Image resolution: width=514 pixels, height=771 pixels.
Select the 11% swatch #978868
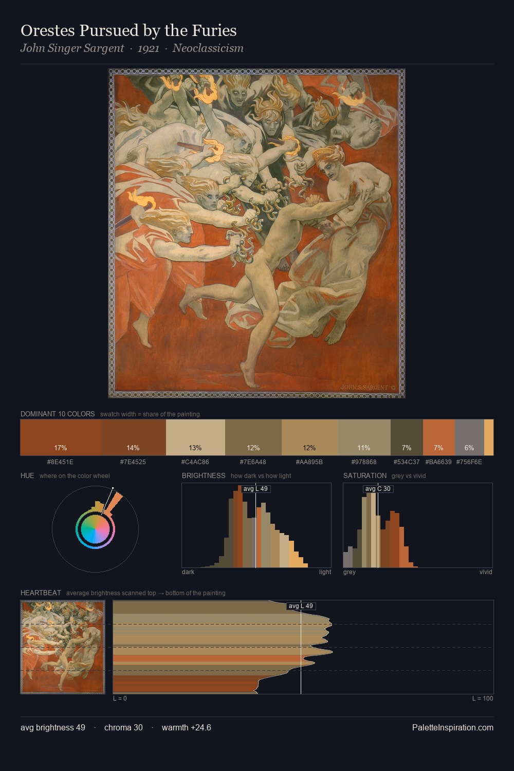point(364,437)
